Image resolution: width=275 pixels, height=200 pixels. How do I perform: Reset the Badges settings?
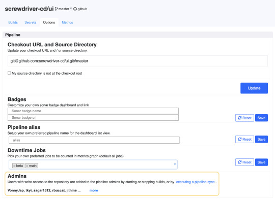(x=244, y=118)
